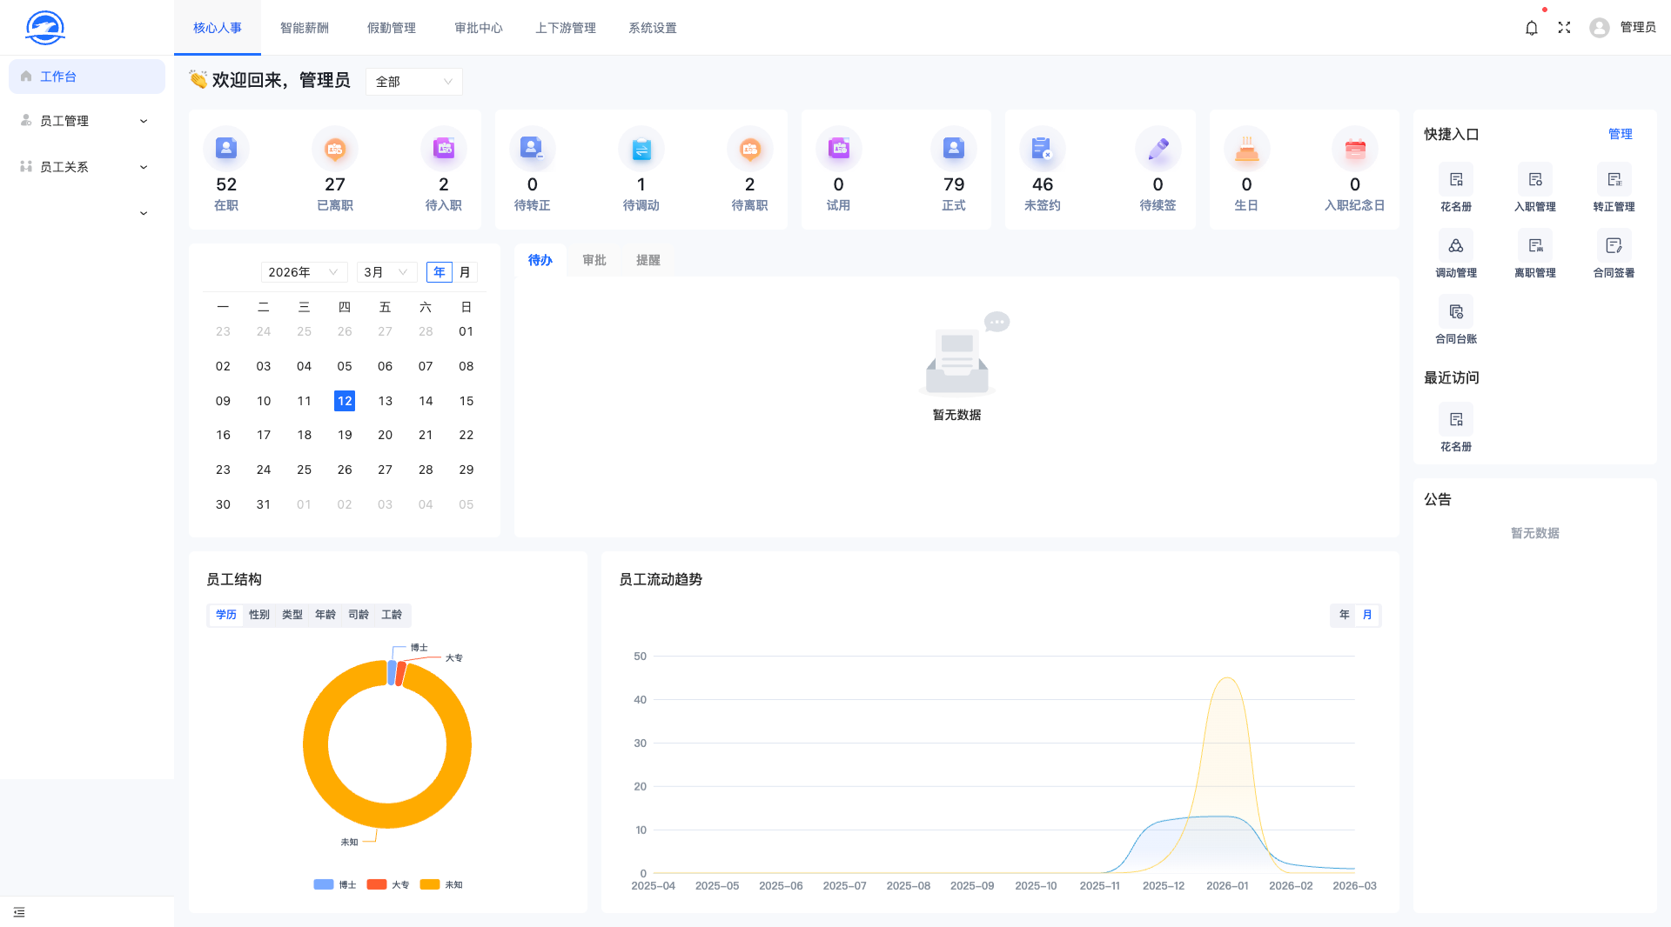The image size is (1671, 927).
Task: Click the 待调动 stat icon
Action: pos(641,149)
